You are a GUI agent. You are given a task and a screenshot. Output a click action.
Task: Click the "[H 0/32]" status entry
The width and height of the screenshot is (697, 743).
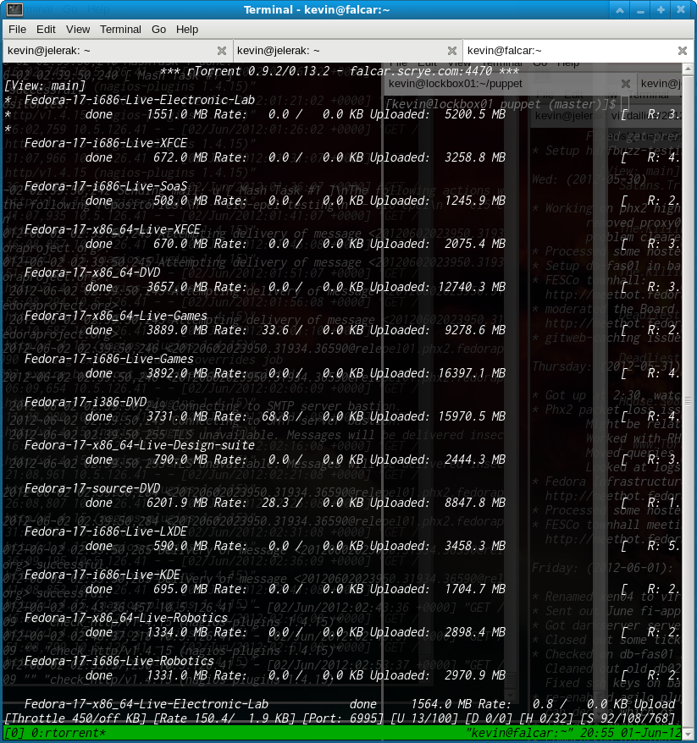[547, 718]
